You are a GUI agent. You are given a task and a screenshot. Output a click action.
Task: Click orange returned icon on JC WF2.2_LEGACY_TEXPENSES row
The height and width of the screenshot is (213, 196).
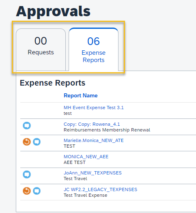tap(27, 191)
